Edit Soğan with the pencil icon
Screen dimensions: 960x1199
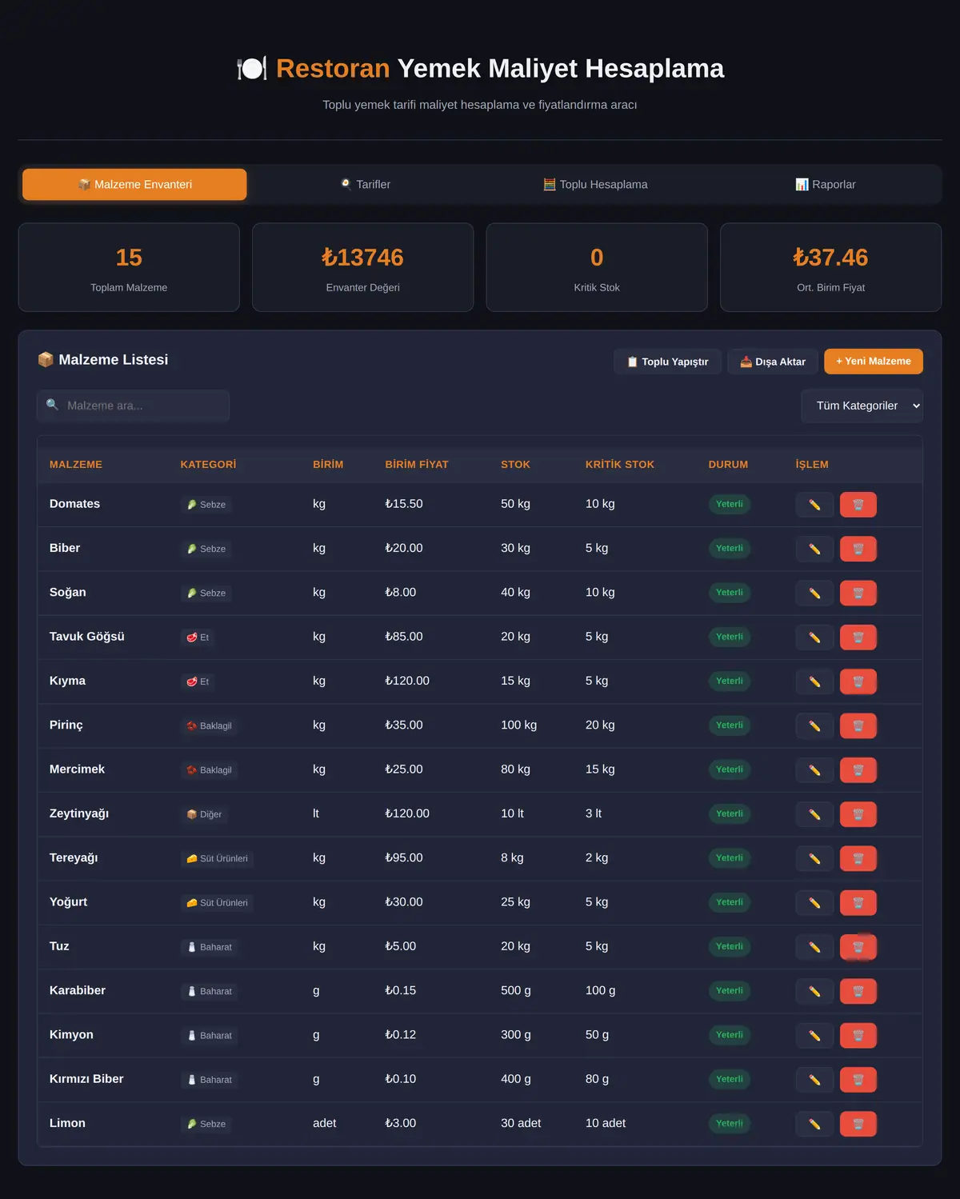[814, 594]
